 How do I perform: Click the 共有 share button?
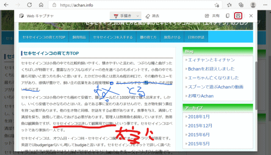(212, 16)
